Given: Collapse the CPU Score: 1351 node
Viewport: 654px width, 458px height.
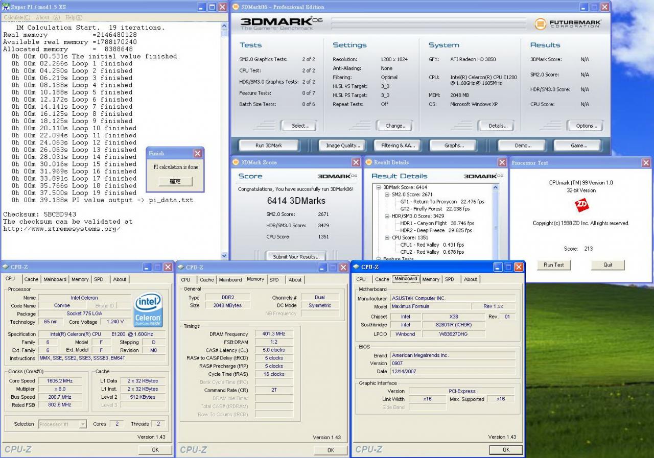Looking at the screenshot, I should click(x=387, y=237).
